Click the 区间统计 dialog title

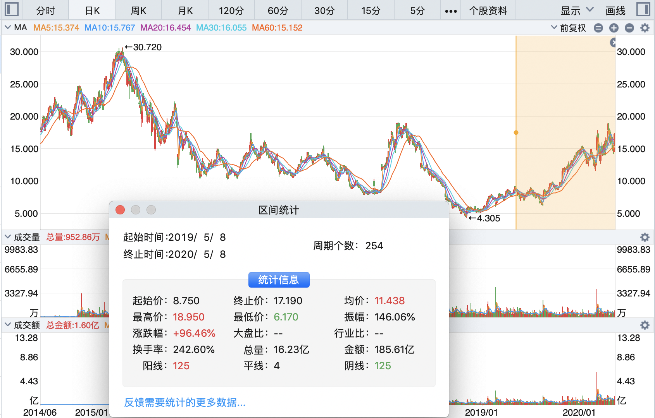pos(279,210)
